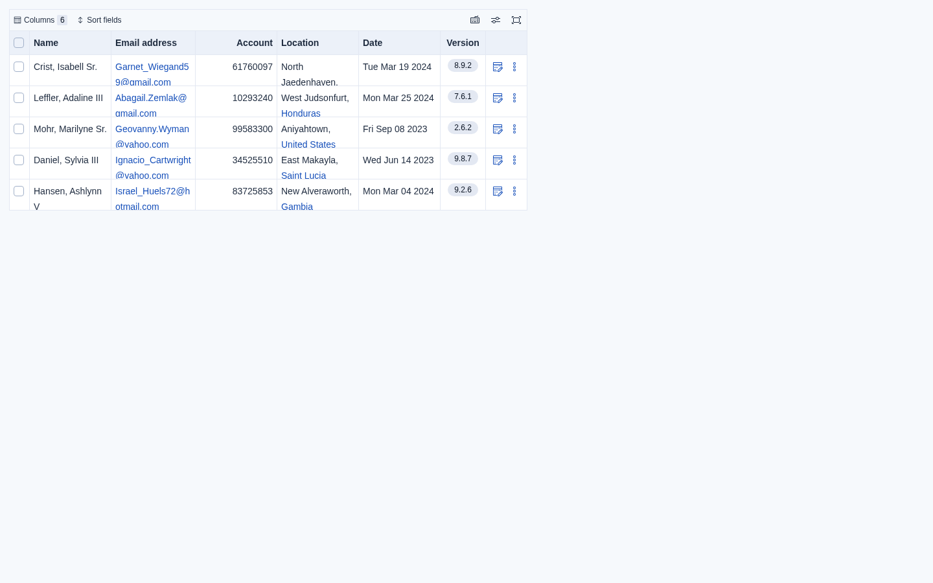Open the Ignacio_Cartwright email link

153,167
